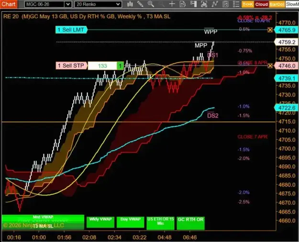The width and height of the screenshot is (299, 242).
Task: Select the drawing tools pencil icon
Action: [x=140, y=4]
